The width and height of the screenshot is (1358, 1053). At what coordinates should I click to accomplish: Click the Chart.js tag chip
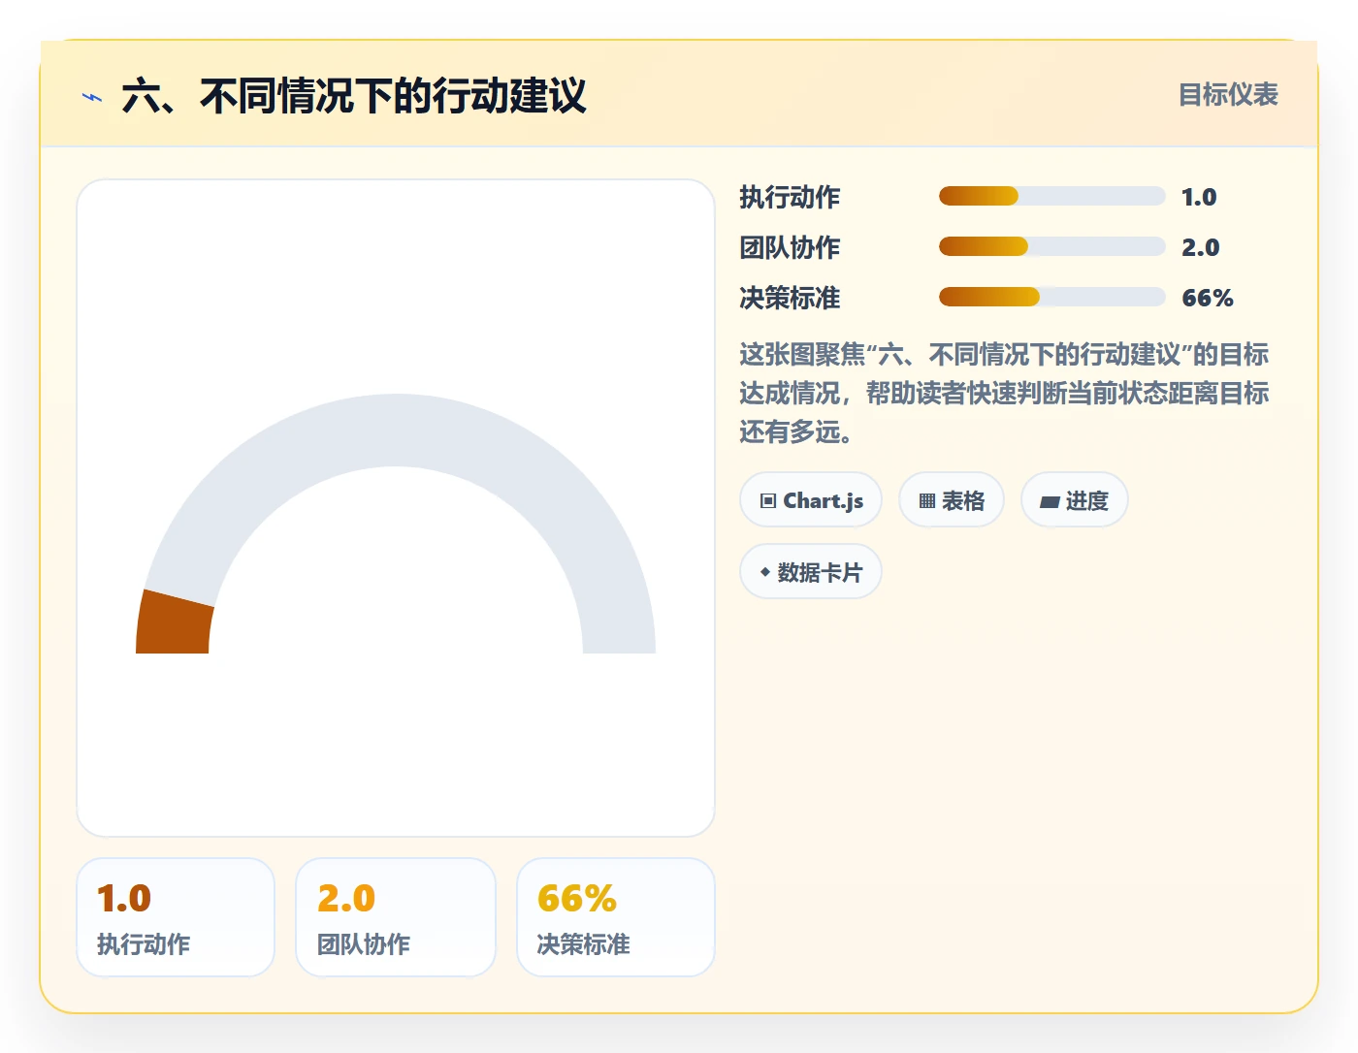pos(811,500)
